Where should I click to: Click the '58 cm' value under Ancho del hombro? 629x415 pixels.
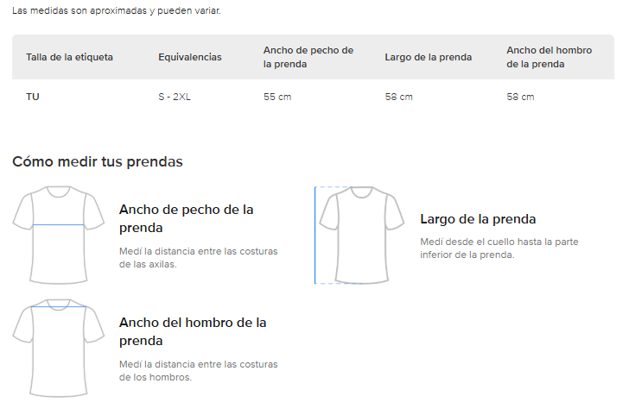(520, 97)
